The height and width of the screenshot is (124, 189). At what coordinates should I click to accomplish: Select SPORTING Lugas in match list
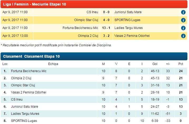click(127, 20)
